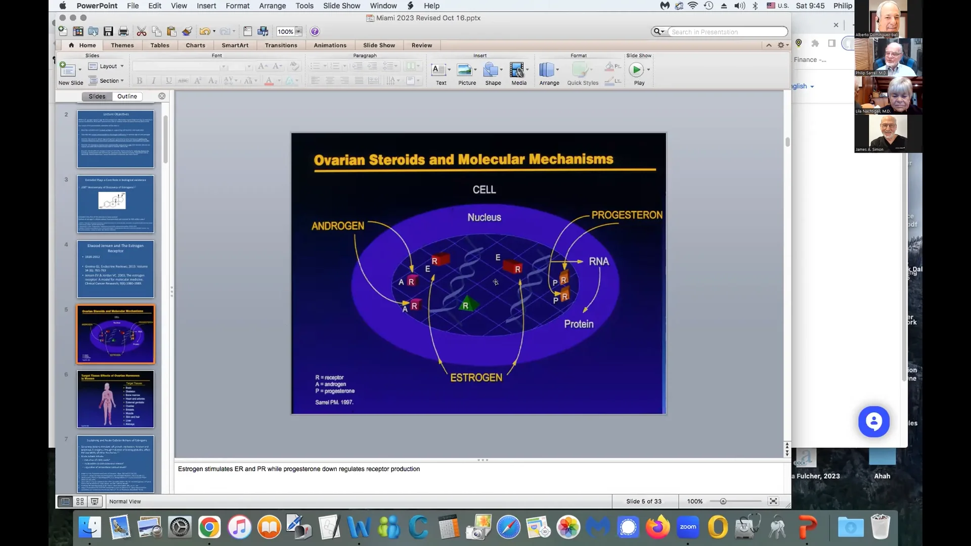Click the fit slide to window icon
971x546 pixels.
(773, 501)
